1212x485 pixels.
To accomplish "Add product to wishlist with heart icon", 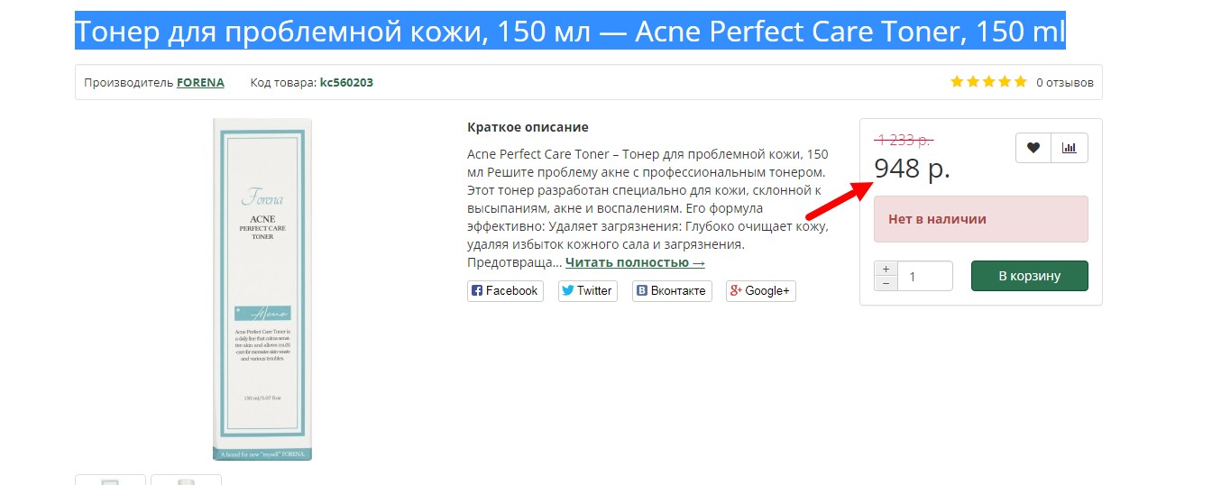I will (1033, 148).
